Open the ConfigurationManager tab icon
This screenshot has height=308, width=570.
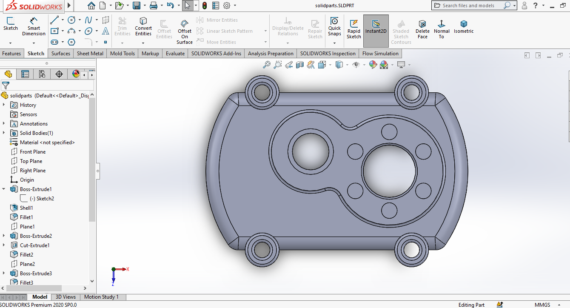click(x=42, y=74)
